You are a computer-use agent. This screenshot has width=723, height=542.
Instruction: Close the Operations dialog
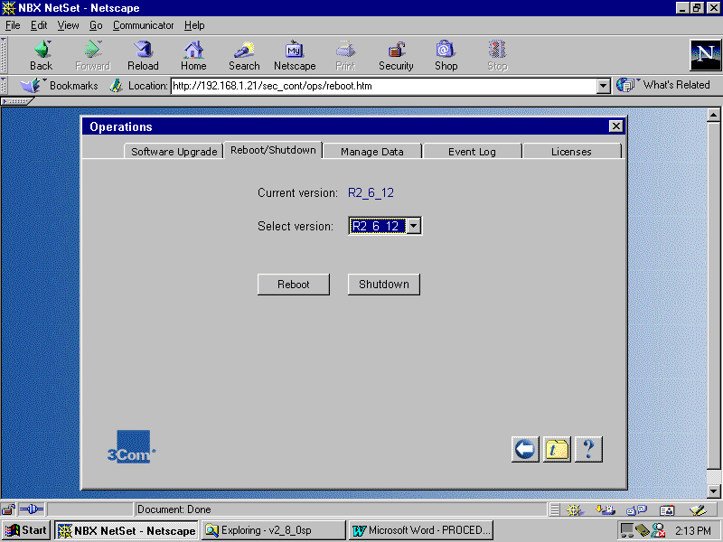(615, 126)
